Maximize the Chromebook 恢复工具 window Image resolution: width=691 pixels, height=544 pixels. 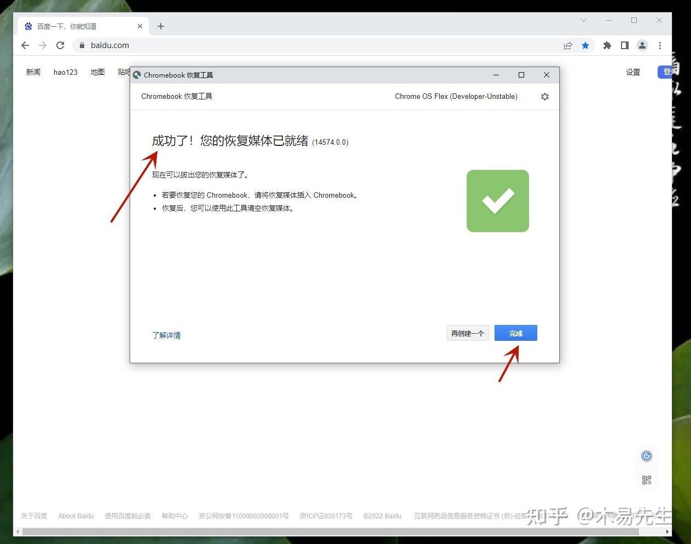pos(521,75)
